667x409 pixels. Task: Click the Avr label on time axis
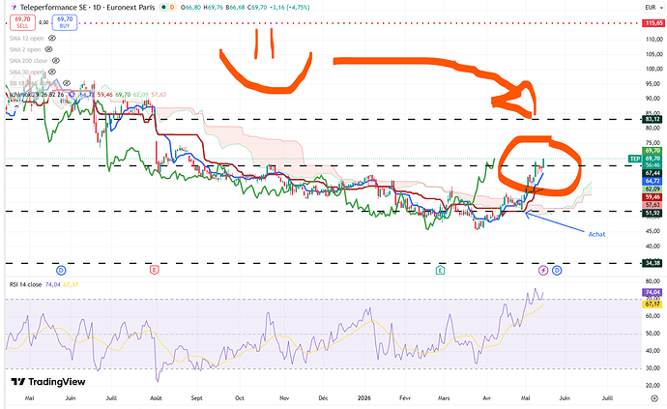pos(486,398)
